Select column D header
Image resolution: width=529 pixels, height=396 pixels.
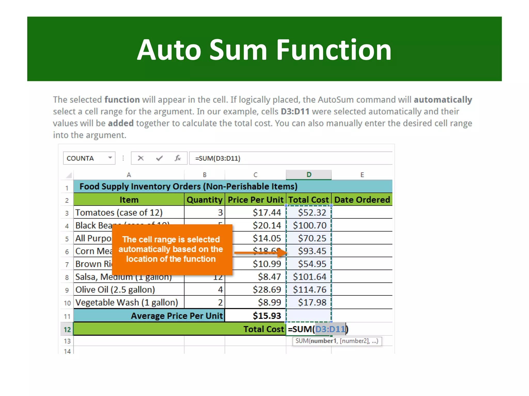[x=309, y=175]
